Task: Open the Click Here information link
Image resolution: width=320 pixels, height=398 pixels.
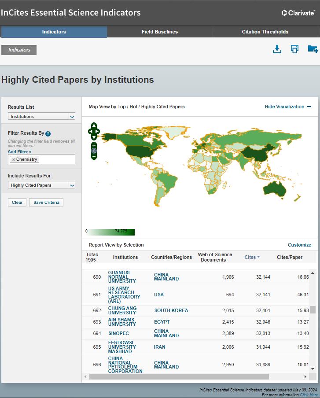Action: click(x=309, y=395)
